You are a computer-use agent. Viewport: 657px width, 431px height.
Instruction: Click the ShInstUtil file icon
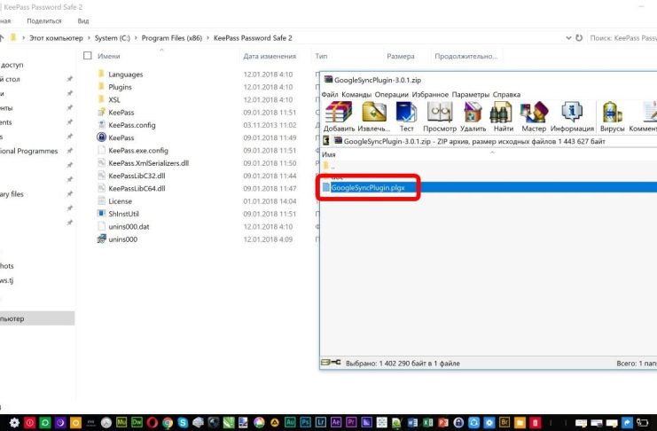(101, 214)
